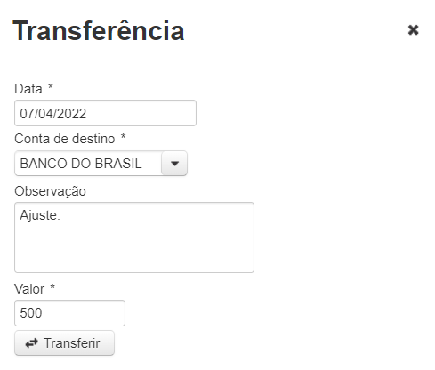Close the Transferência dialog with the X

pos(413,30)
